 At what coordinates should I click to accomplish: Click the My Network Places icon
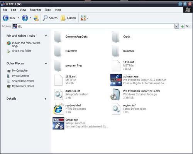coord(8,86)
